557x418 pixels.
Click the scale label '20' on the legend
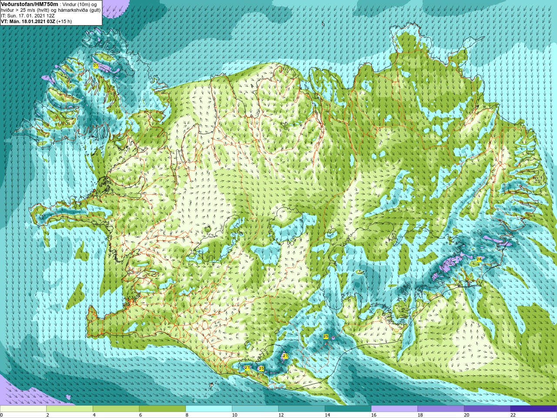coord(467,415)
